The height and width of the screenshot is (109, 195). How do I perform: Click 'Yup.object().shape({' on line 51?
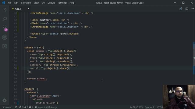[62, 51]
